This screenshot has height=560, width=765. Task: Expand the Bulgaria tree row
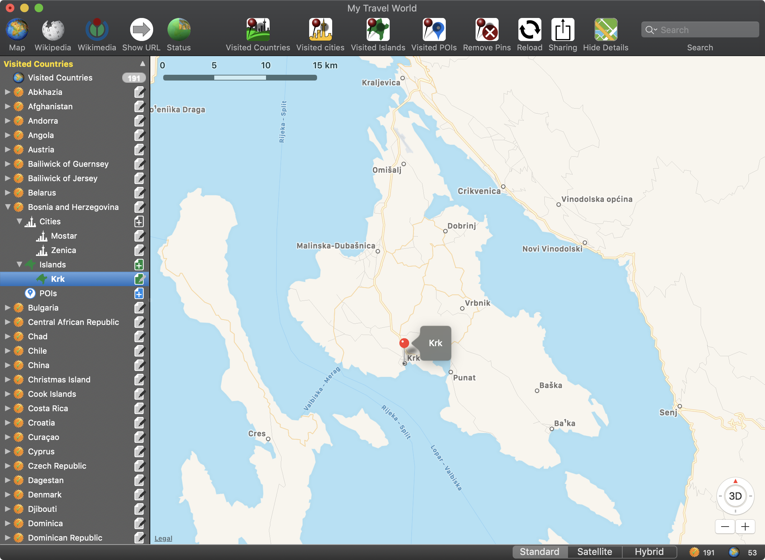click(8, 308)
